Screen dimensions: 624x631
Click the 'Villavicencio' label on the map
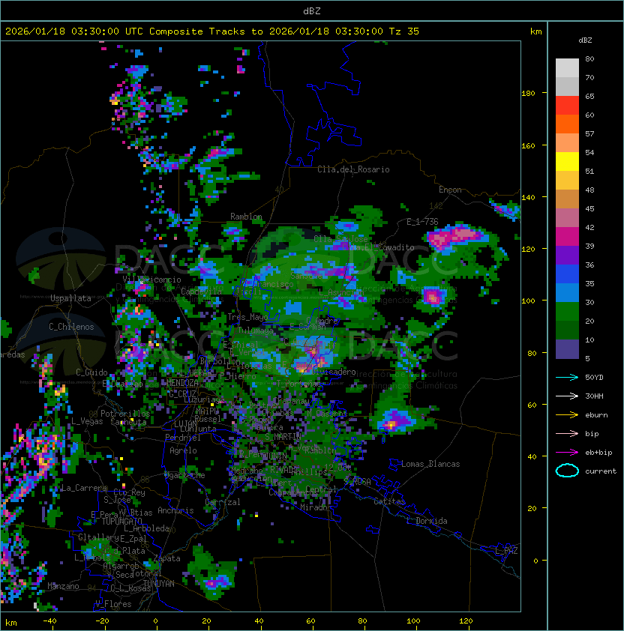tap(151, 280)
